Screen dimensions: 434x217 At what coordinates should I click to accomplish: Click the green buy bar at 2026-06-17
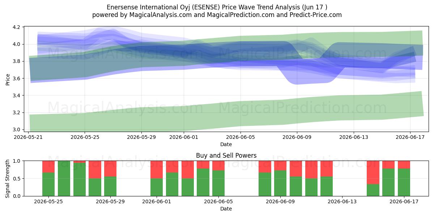(x=404, y=182)
